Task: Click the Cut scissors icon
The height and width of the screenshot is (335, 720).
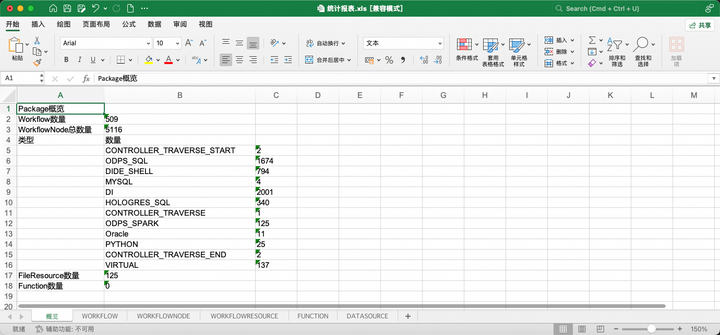Action: [x=37, y=40]
